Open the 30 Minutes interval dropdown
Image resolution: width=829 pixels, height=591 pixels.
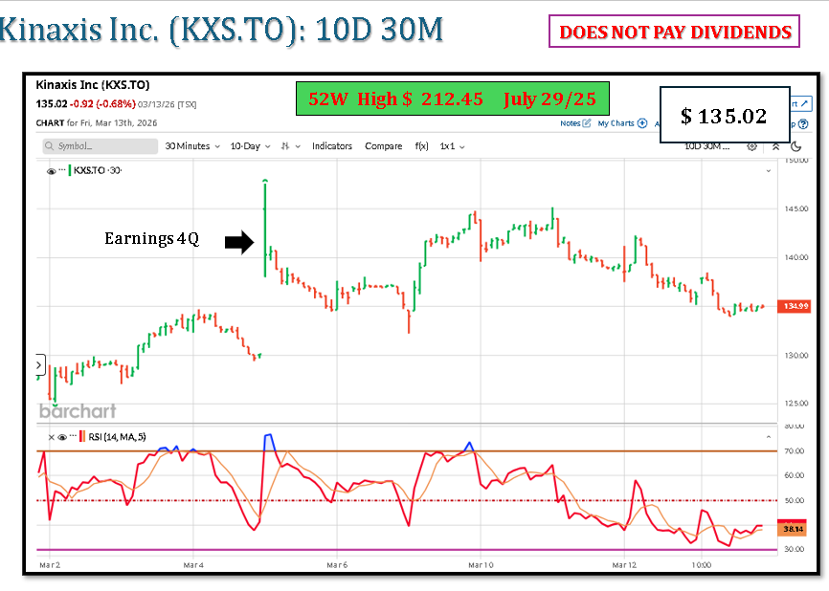click(191, 146)
